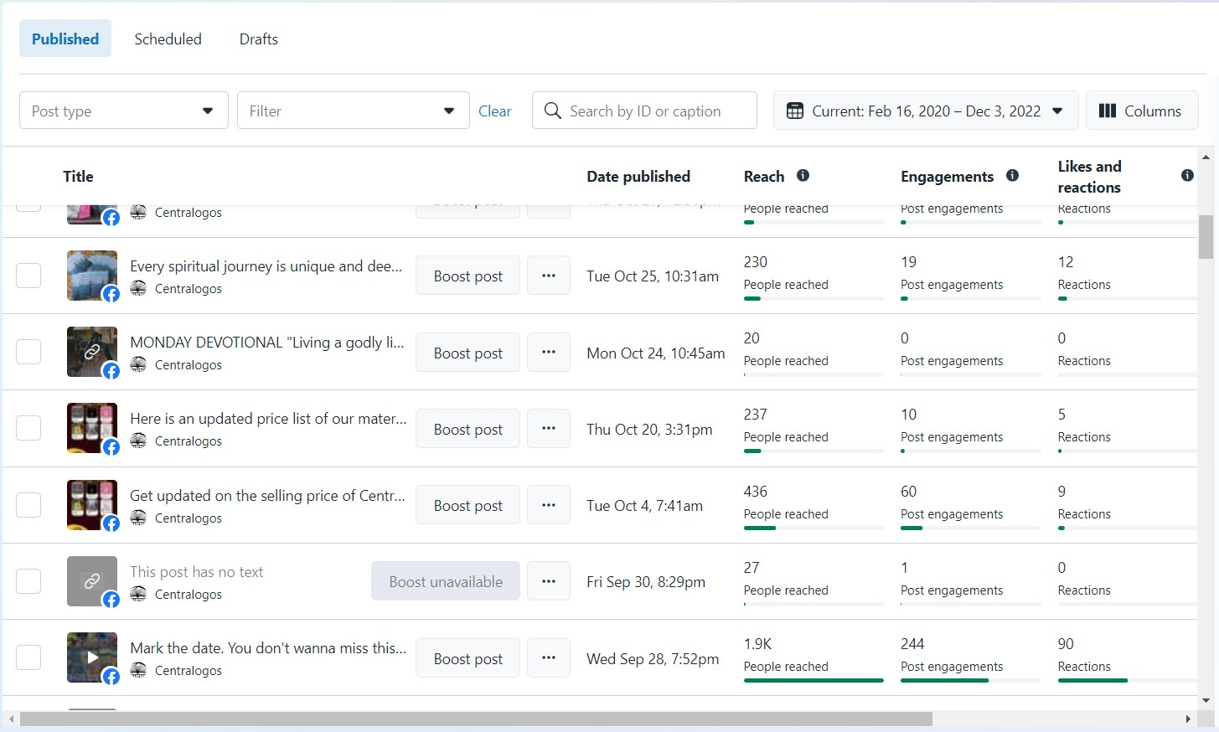Click the calendar icon in date range
Viewport: 1219px width, 732px height.
click(x=795, y=111)
